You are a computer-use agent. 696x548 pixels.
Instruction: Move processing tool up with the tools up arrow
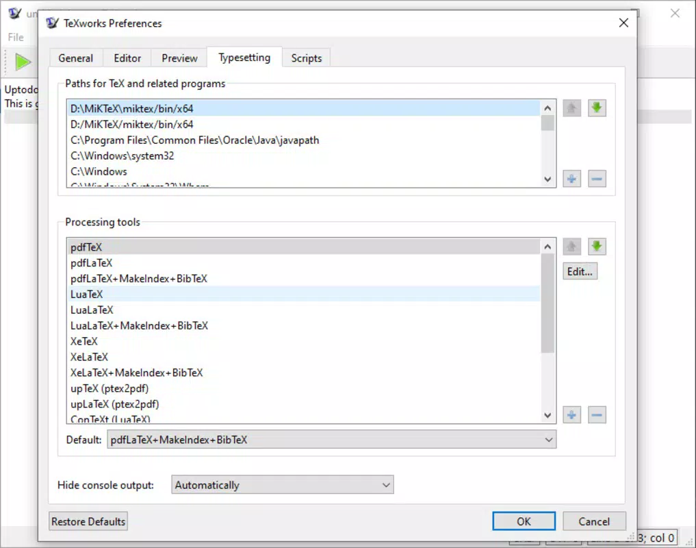tap(571, 246)
